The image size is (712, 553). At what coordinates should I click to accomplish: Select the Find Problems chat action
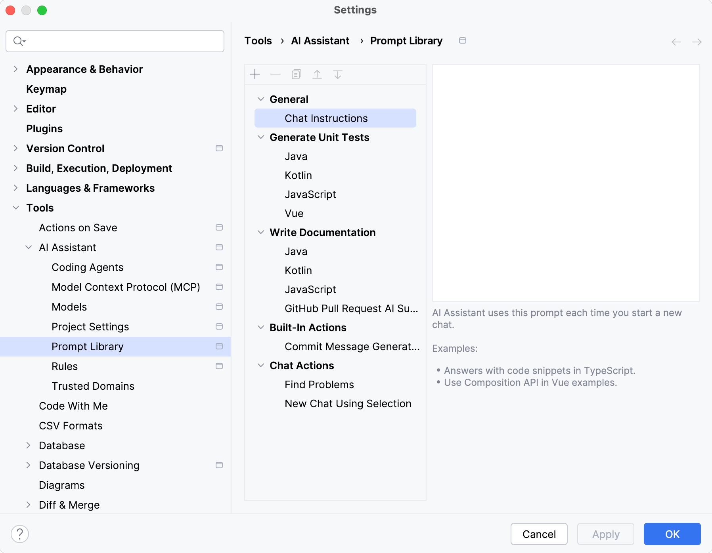click(x=319, y=385)
